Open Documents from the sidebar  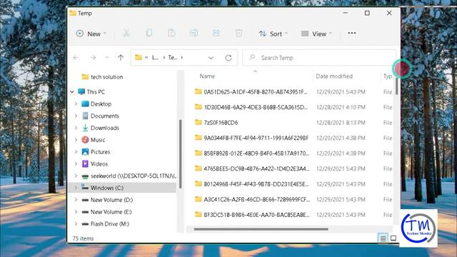tap(101, 116)
